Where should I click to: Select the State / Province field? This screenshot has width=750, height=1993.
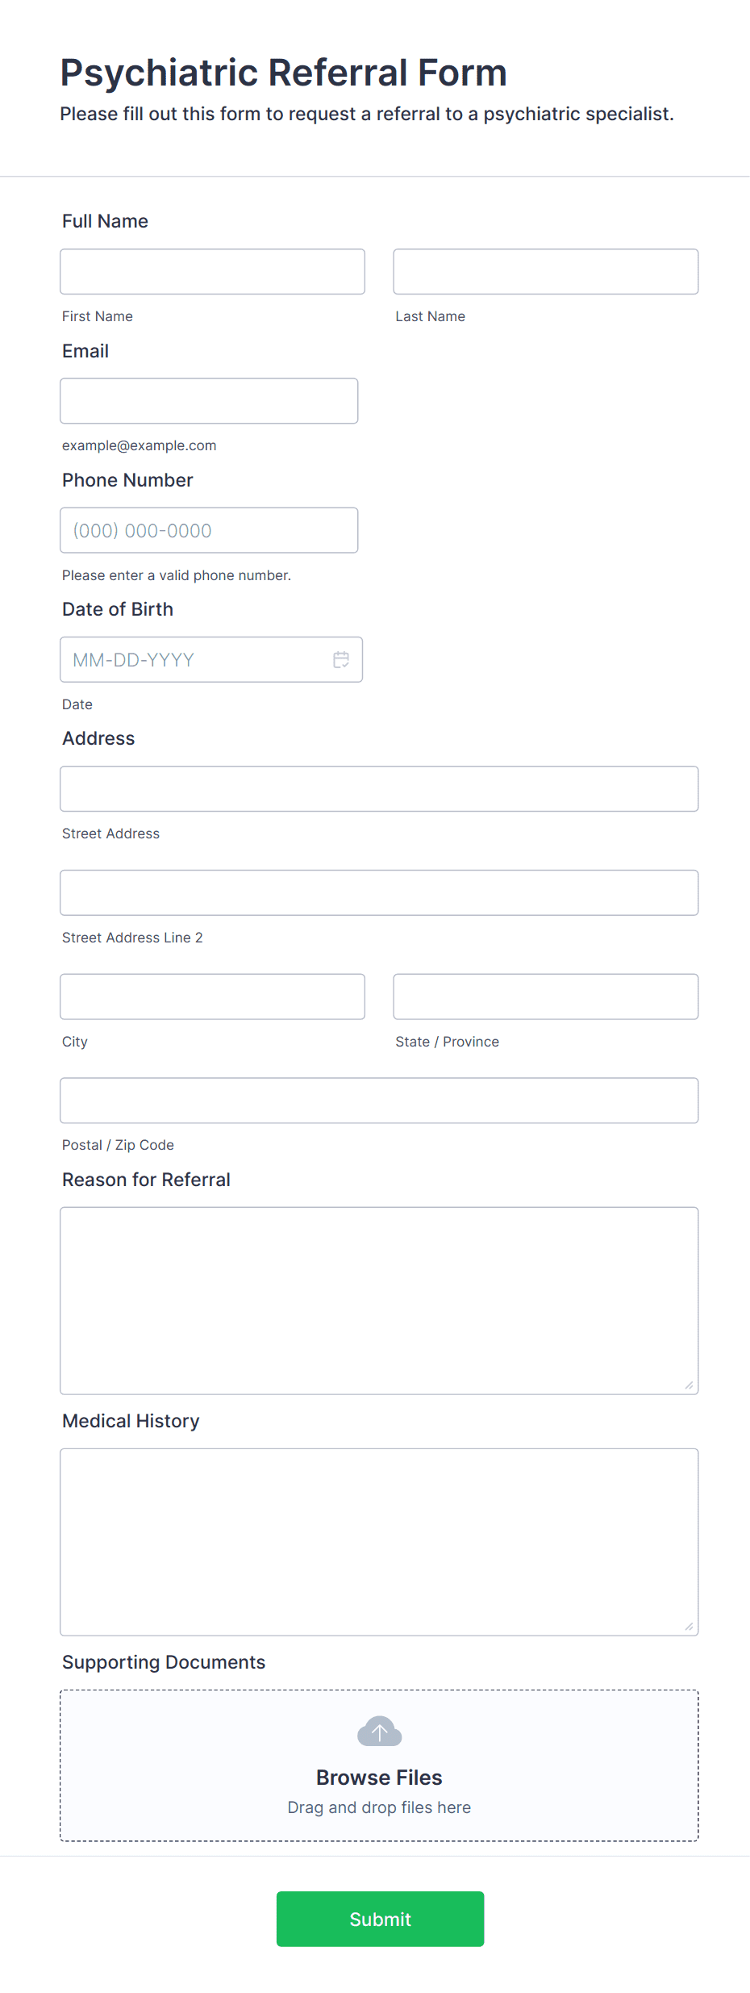[545, 996]
